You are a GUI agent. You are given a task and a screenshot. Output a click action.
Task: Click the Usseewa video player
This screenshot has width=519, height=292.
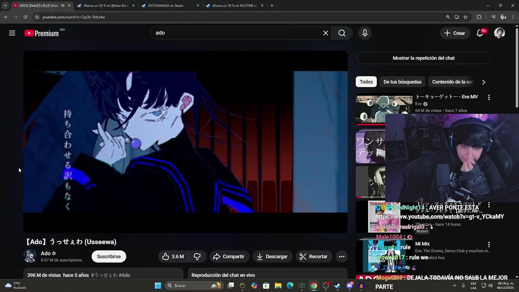coord(185,142)
